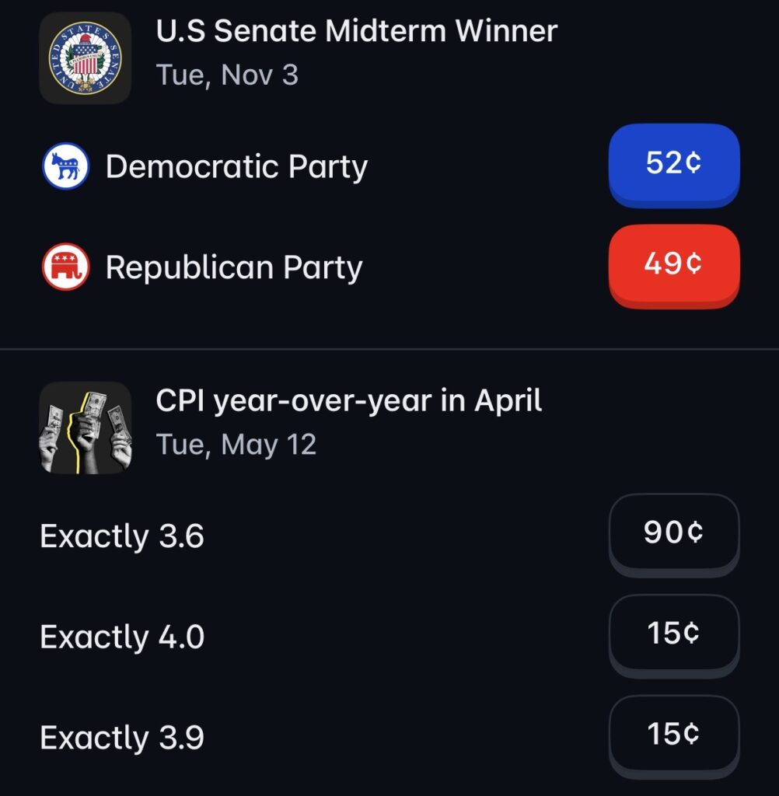Tap the Republican elephant logo
Viewport: 779px width, 796px height.
(x=66, y=267)
